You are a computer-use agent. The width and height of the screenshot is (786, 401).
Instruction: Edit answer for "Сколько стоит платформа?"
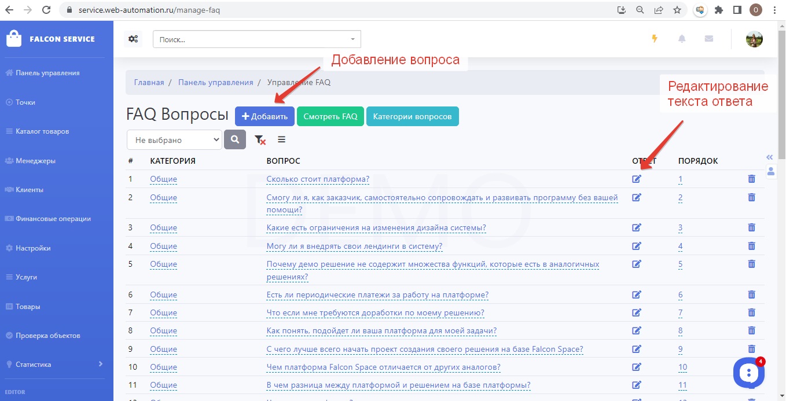pyautogui.click(x=637, y=179)
